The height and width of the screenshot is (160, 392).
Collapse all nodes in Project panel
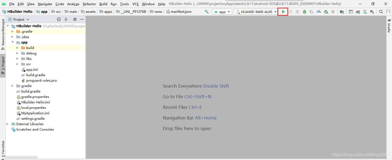tap(66, 19)
